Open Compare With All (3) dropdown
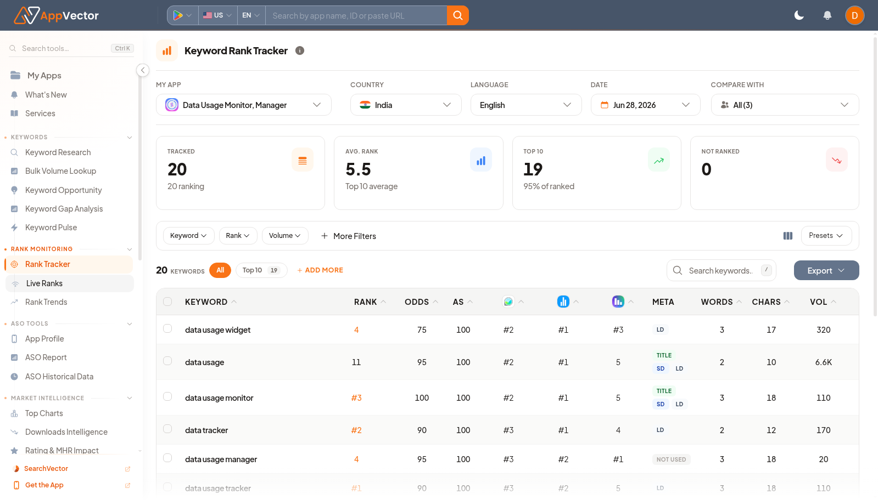Screen dimensions: 878x500 click(785, 105)
